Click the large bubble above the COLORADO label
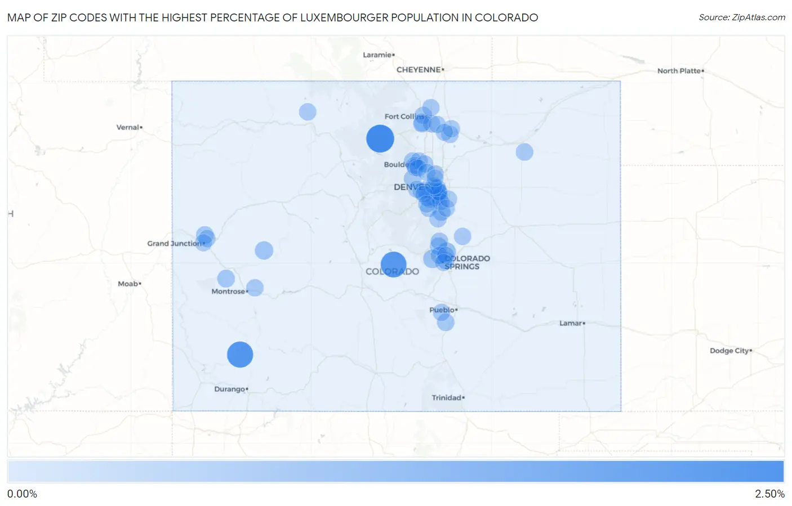 [394, 264]
